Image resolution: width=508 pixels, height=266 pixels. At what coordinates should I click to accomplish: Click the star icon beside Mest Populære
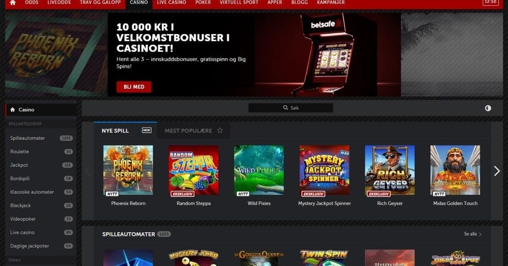click(220, 130)
